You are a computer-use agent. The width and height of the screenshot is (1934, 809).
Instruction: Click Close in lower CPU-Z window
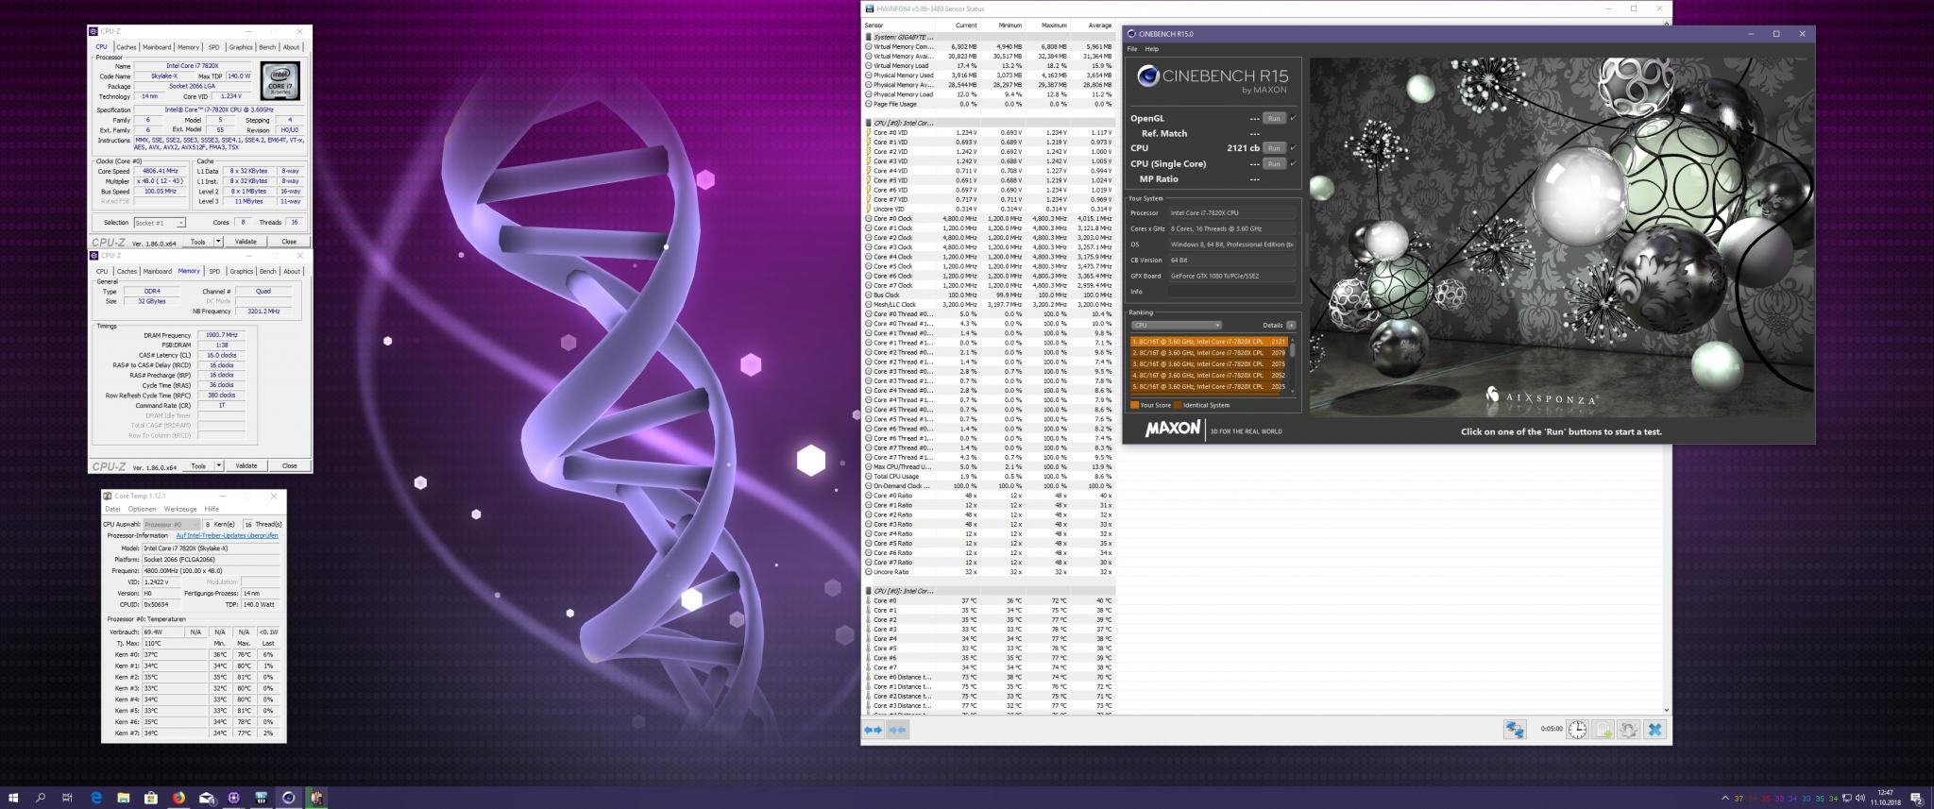pyautogui.click(x=289, y=465)
